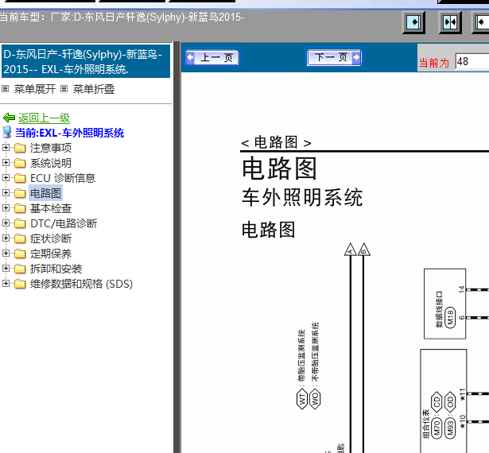Select the 维修数据和规格 (SDS) tree label

(81, 284)
